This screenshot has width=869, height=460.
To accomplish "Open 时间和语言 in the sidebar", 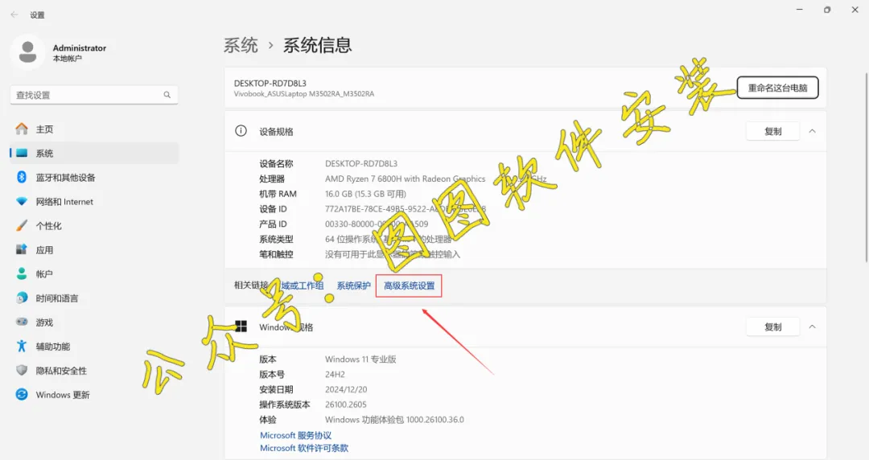I will point(94,298).
